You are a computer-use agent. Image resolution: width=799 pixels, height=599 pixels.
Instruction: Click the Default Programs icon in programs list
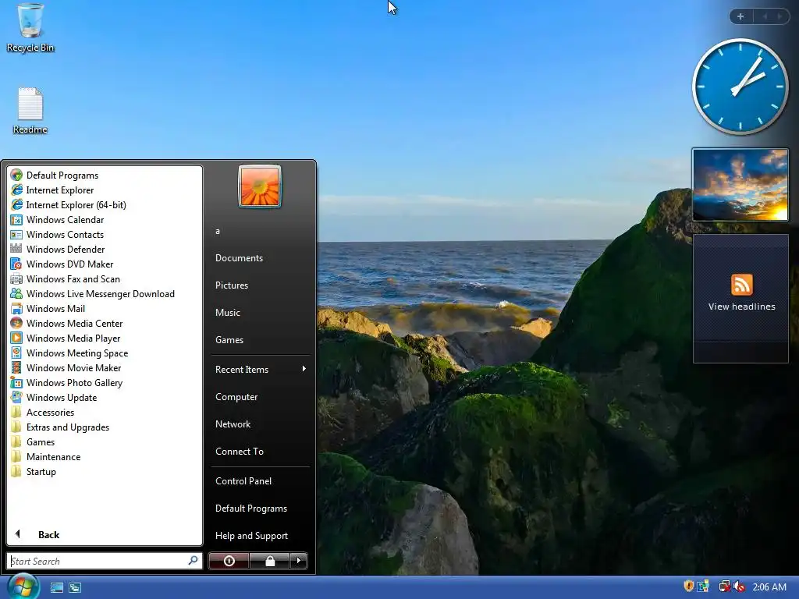tap(16, 175)
